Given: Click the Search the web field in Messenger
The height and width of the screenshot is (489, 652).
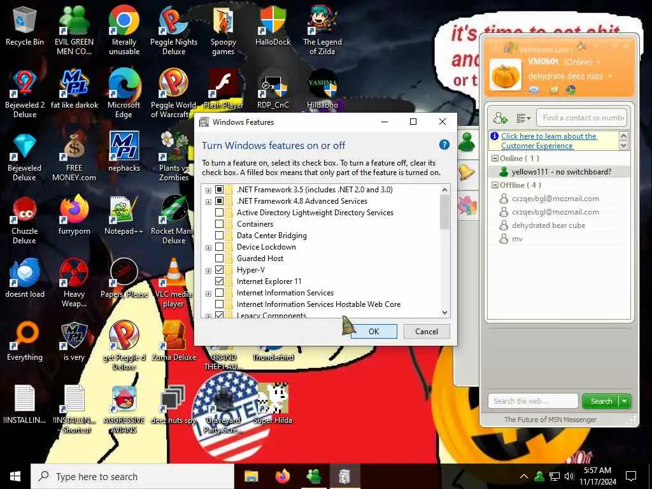Looking at the screenshot, I should click(x=533, y=401).
